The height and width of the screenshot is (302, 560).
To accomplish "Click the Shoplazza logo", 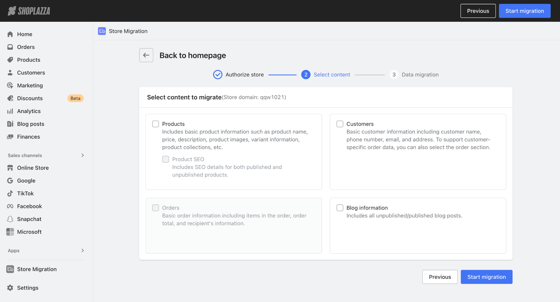I will pos(29,11).
